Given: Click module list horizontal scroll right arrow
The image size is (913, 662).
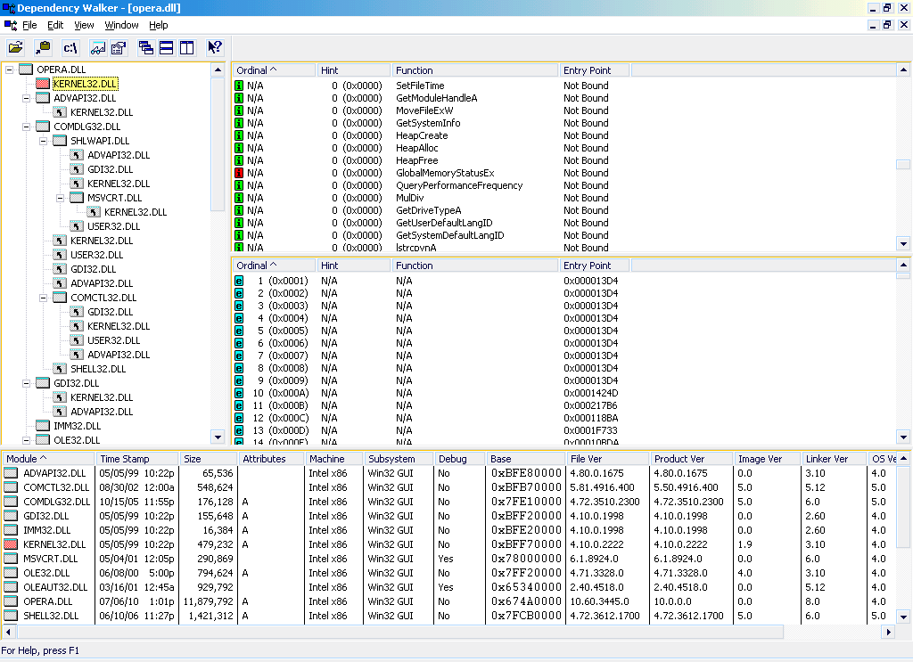Looking at the screenshot, I should pos(889,632).
